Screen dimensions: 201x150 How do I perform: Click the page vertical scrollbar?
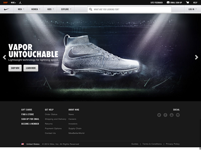(200, 134)
